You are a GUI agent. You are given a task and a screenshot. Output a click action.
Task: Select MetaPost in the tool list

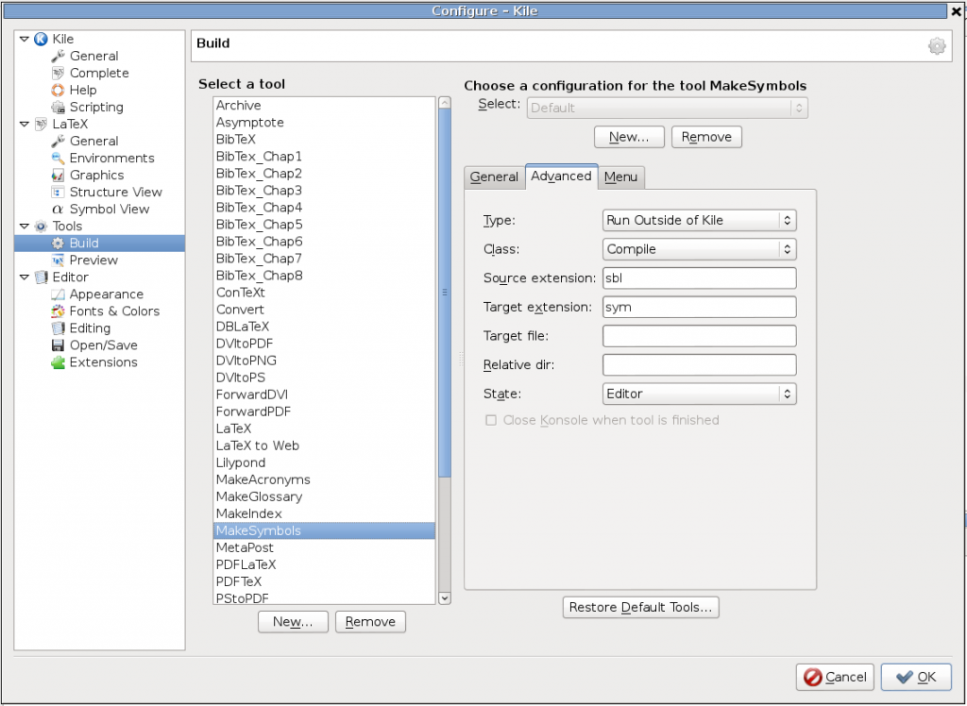325,547
